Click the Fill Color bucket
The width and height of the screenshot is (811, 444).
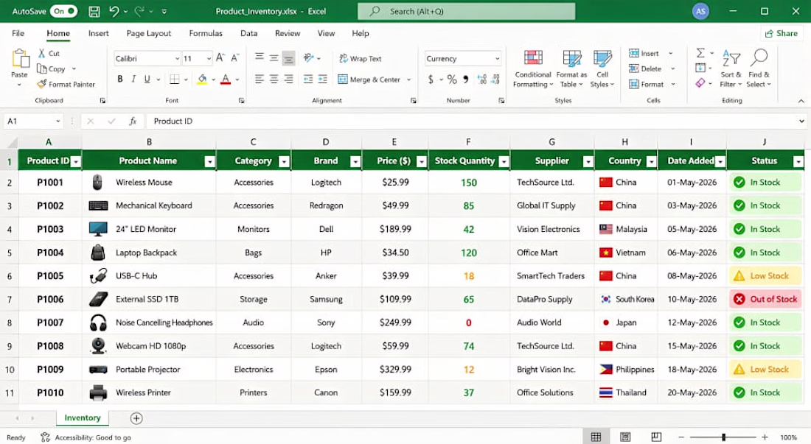pyautogui.click(x=202, y=79)
